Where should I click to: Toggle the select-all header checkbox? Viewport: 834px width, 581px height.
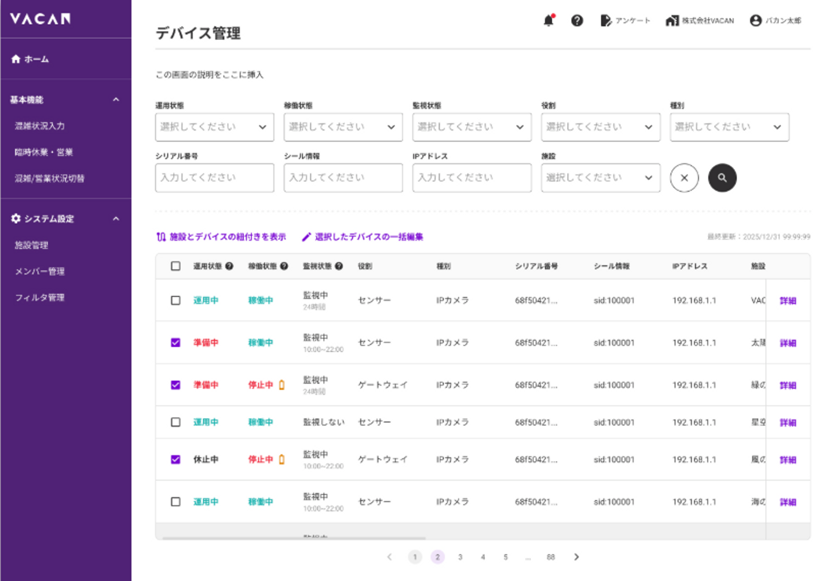pyautogui.click(x=175, y=266)
